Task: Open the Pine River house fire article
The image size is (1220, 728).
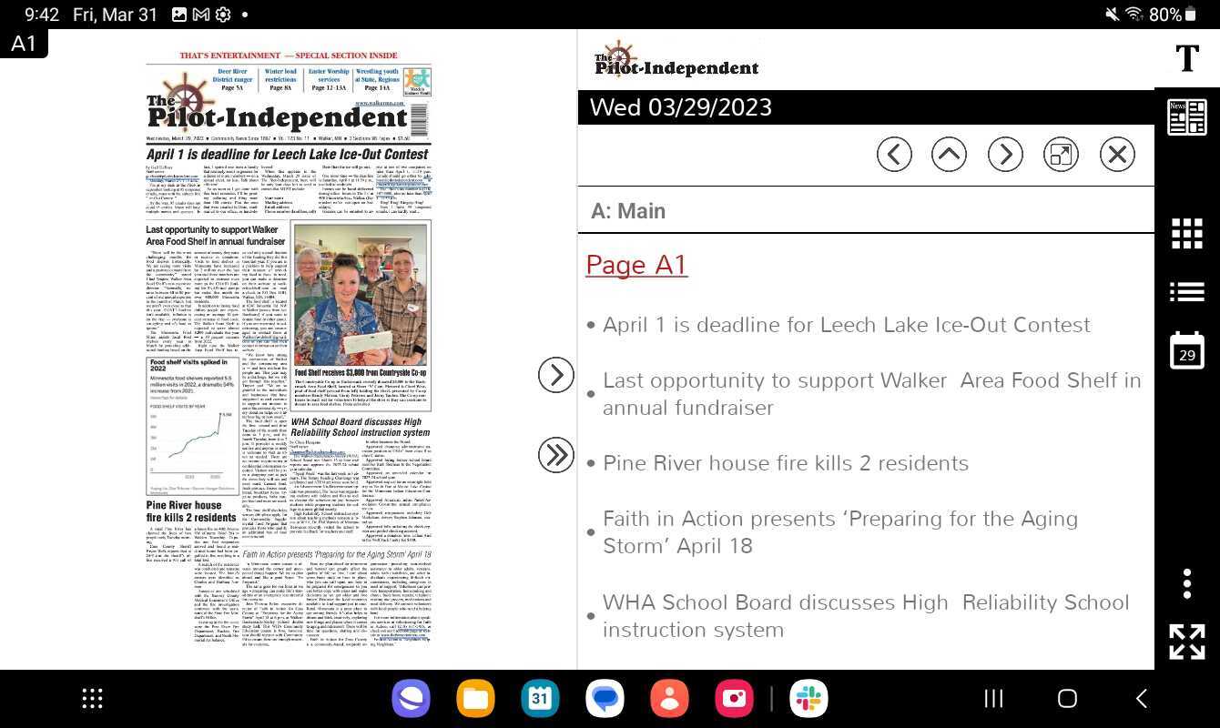Action: pos(785,463)
